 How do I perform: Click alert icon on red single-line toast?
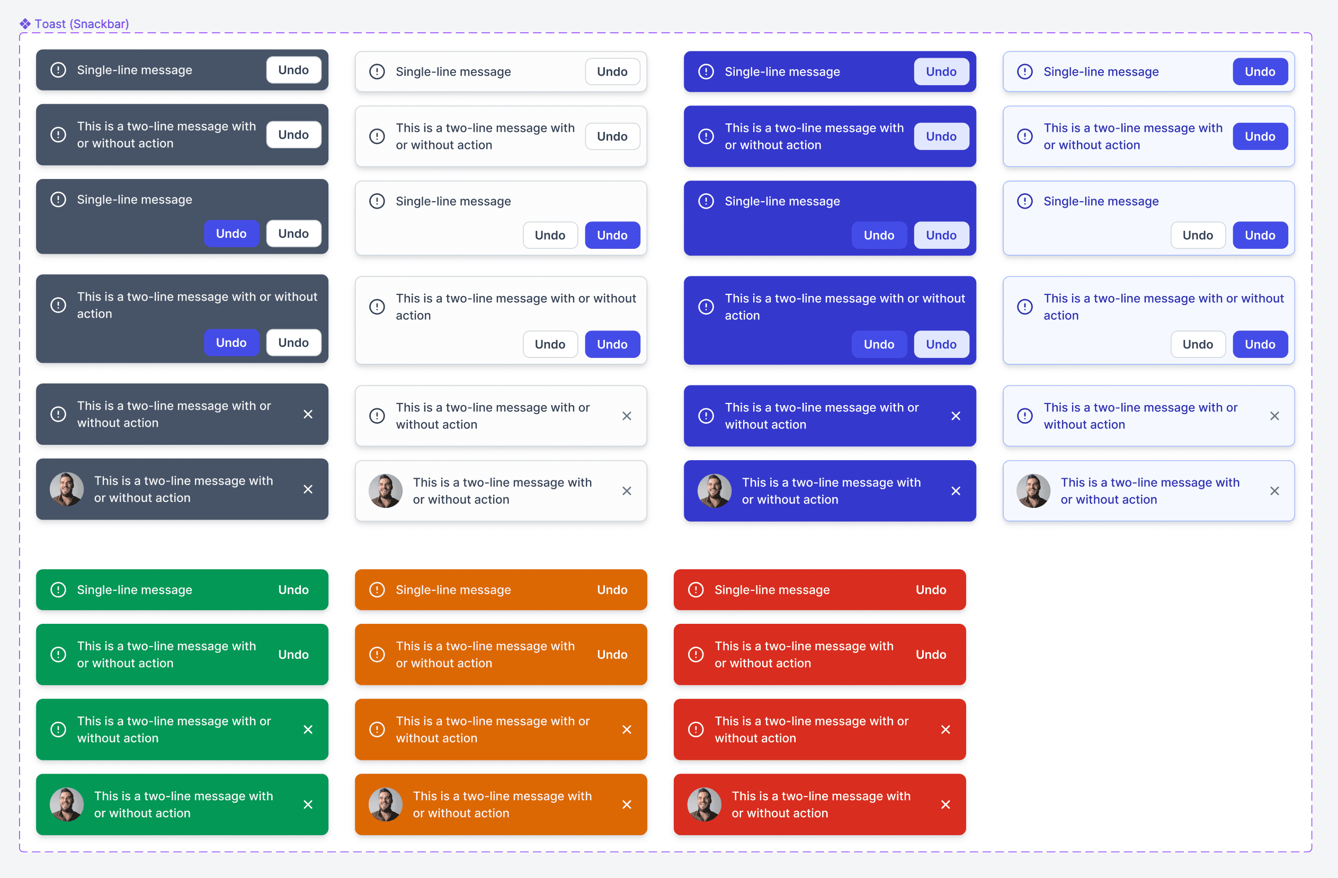[x=696, y=589]
